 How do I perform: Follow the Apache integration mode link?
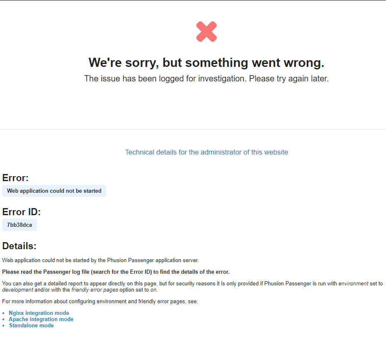pos(41,319)
